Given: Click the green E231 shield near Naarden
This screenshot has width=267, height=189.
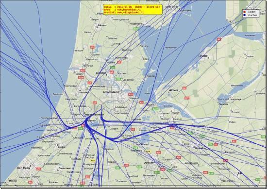Looking at the screenshot, I should [155, 109].
